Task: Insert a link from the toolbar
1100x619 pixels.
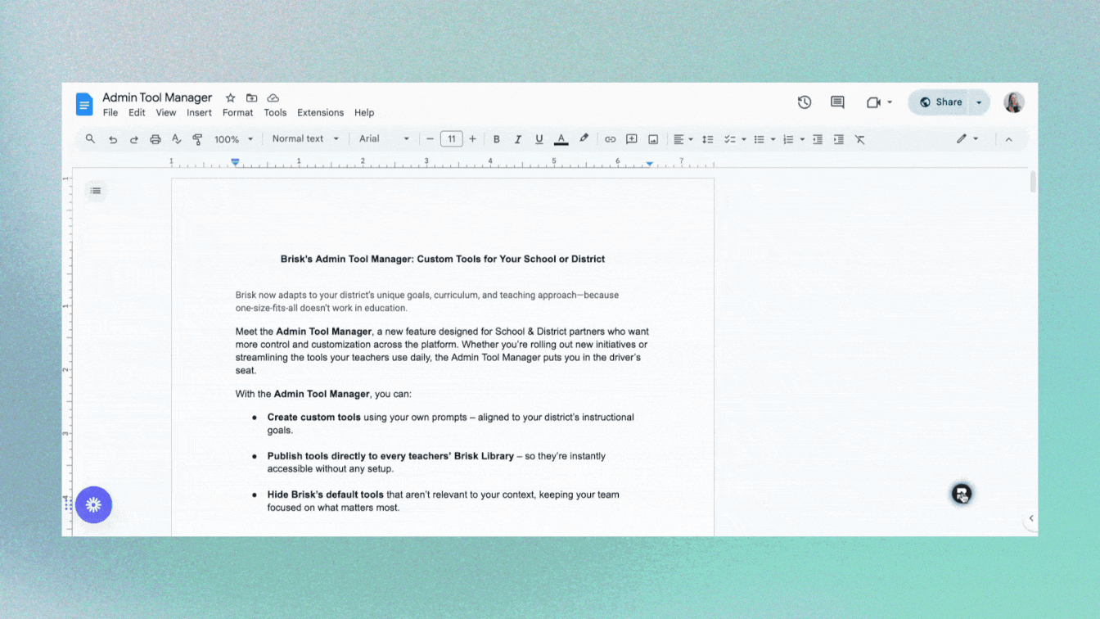Action: 610,139
